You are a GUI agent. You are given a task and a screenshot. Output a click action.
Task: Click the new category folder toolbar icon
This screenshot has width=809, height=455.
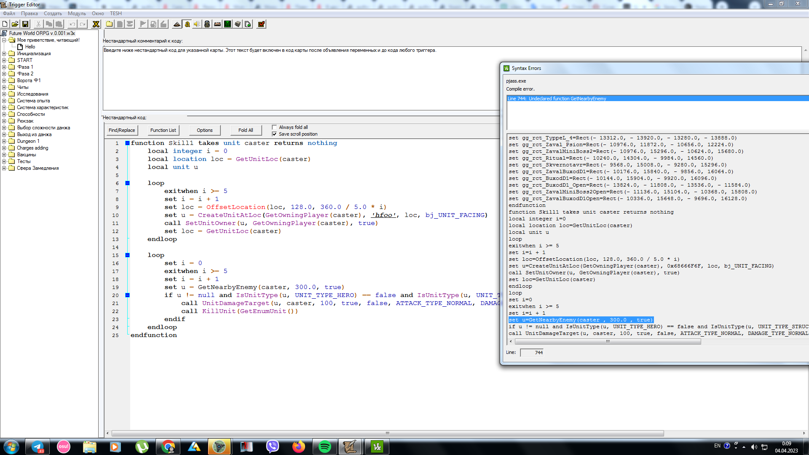pos(110,24)
